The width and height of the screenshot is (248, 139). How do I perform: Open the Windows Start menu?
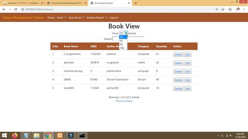4,136
